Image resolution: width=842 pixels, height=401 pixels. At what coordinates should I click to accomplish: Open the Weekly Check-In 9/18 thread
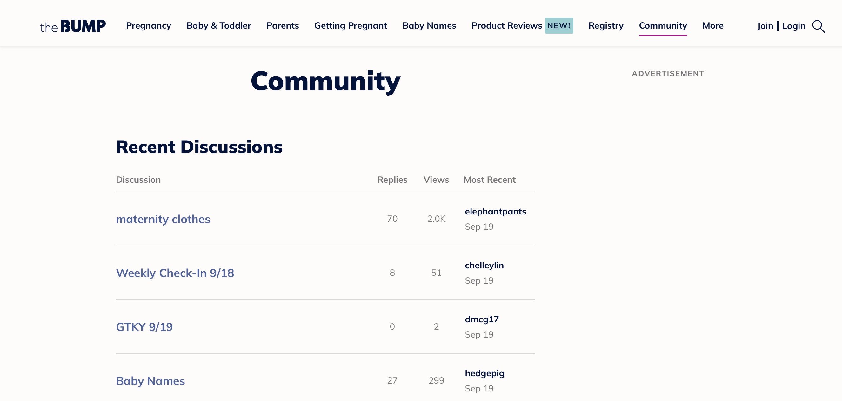pos(175,273)
